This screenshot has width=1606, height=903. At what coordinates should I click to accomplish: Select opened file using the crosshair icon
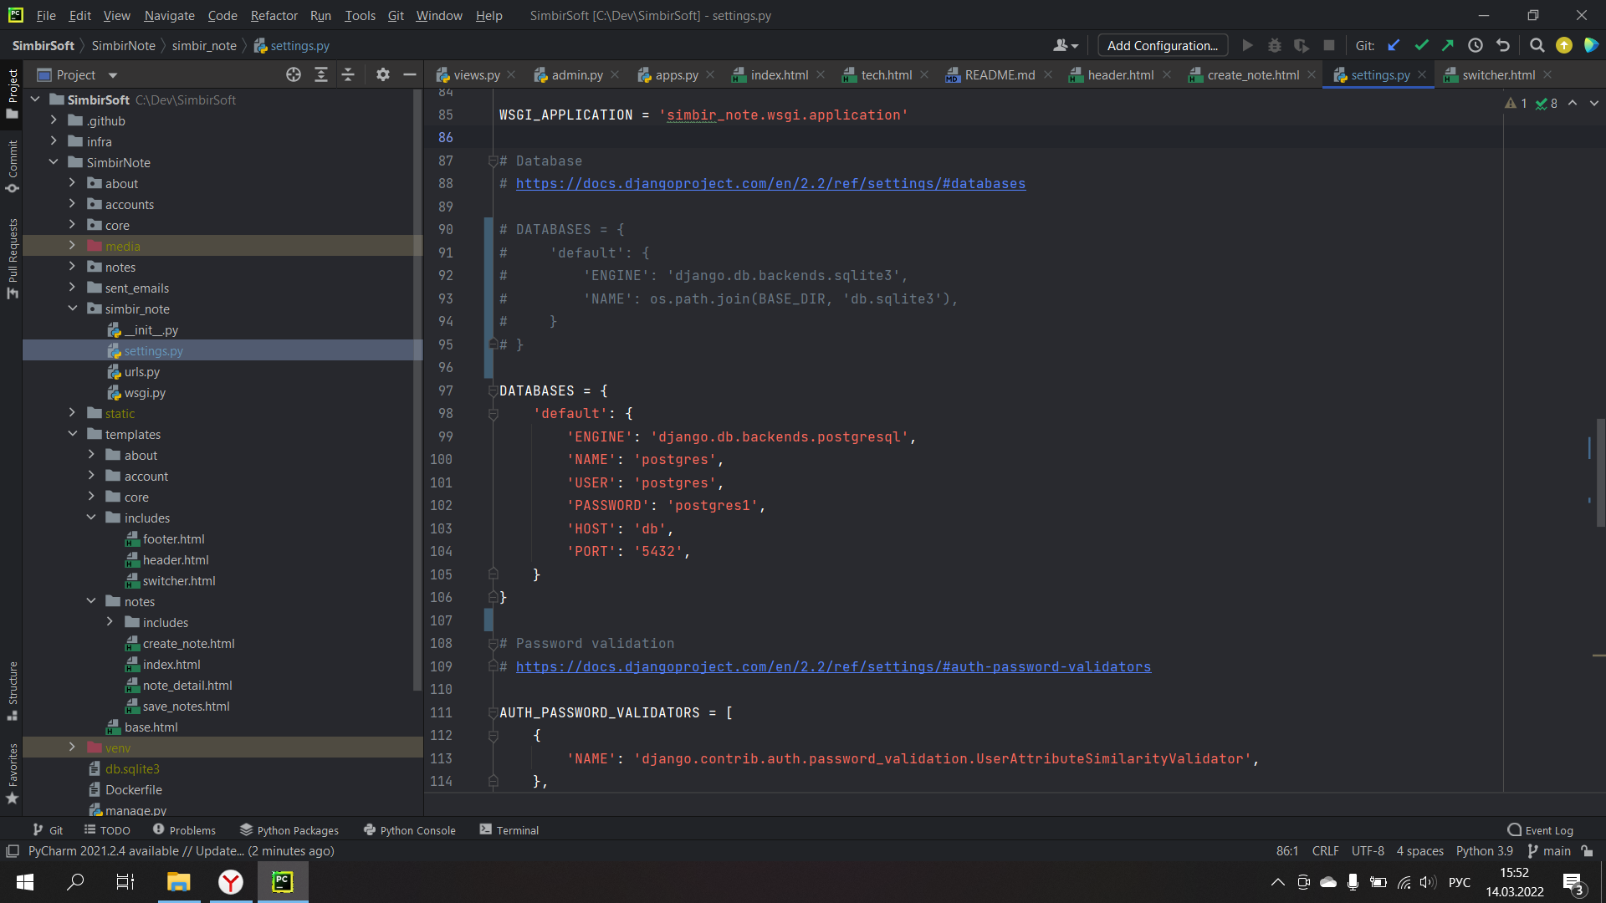tap(293, 74)
